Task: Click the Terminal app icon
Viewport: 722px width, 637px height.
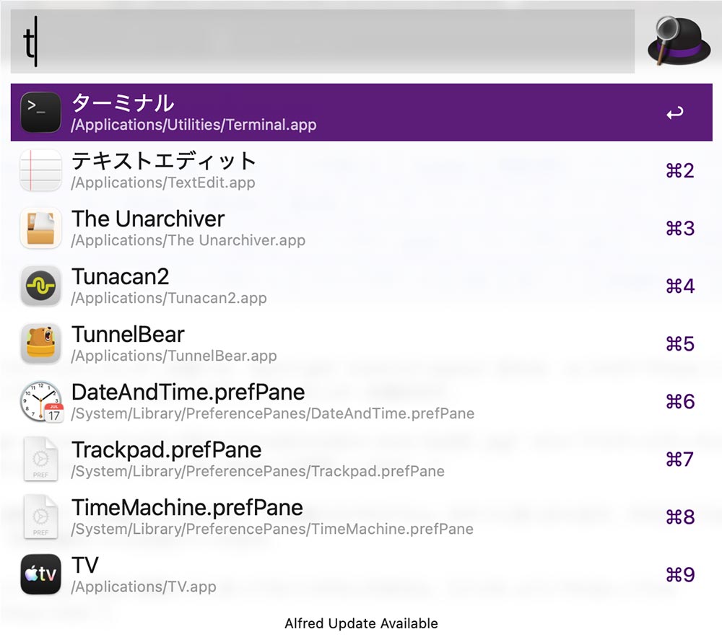Action: pos(40,113)
